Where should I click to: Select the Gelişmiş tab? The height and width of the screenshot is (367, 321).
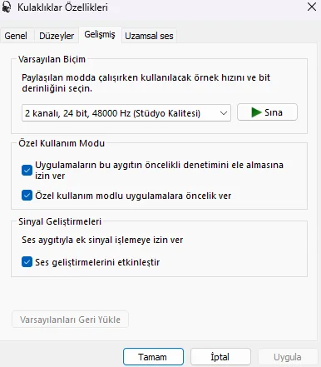100,34
